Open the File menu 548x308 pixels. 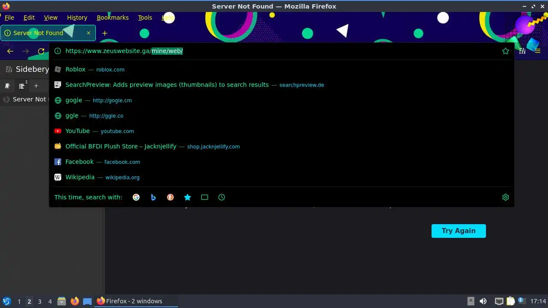tap(9, 18)
